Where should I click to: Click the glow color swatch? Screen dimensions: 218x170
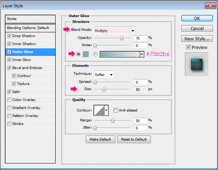(86, 54)
